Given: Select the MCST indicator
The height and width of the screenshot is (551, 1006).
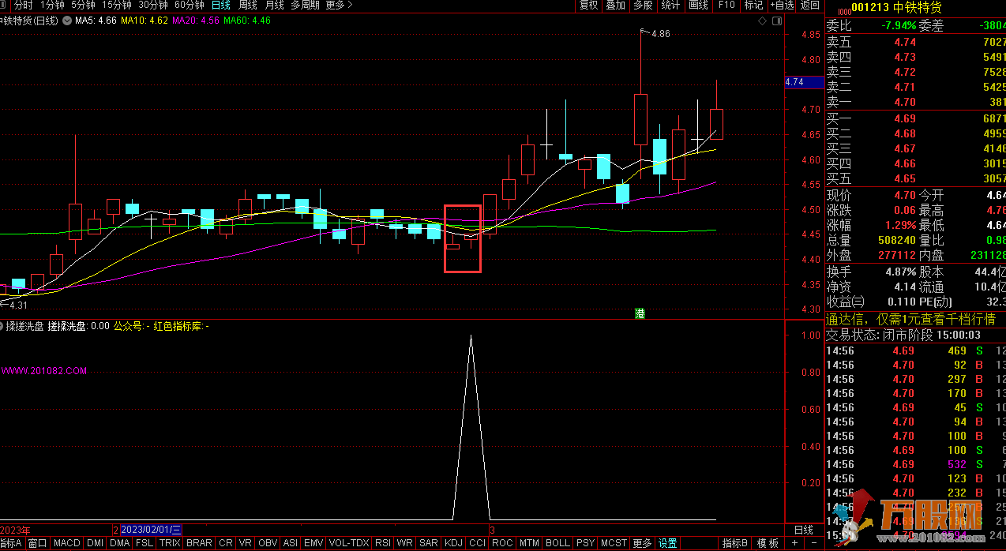Looking at the screenshot, I should point(614,543).
